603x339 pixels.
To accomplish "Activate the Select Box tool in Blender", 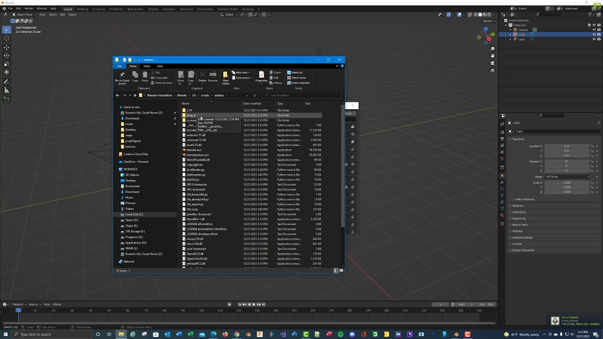I will click(7, 30).
